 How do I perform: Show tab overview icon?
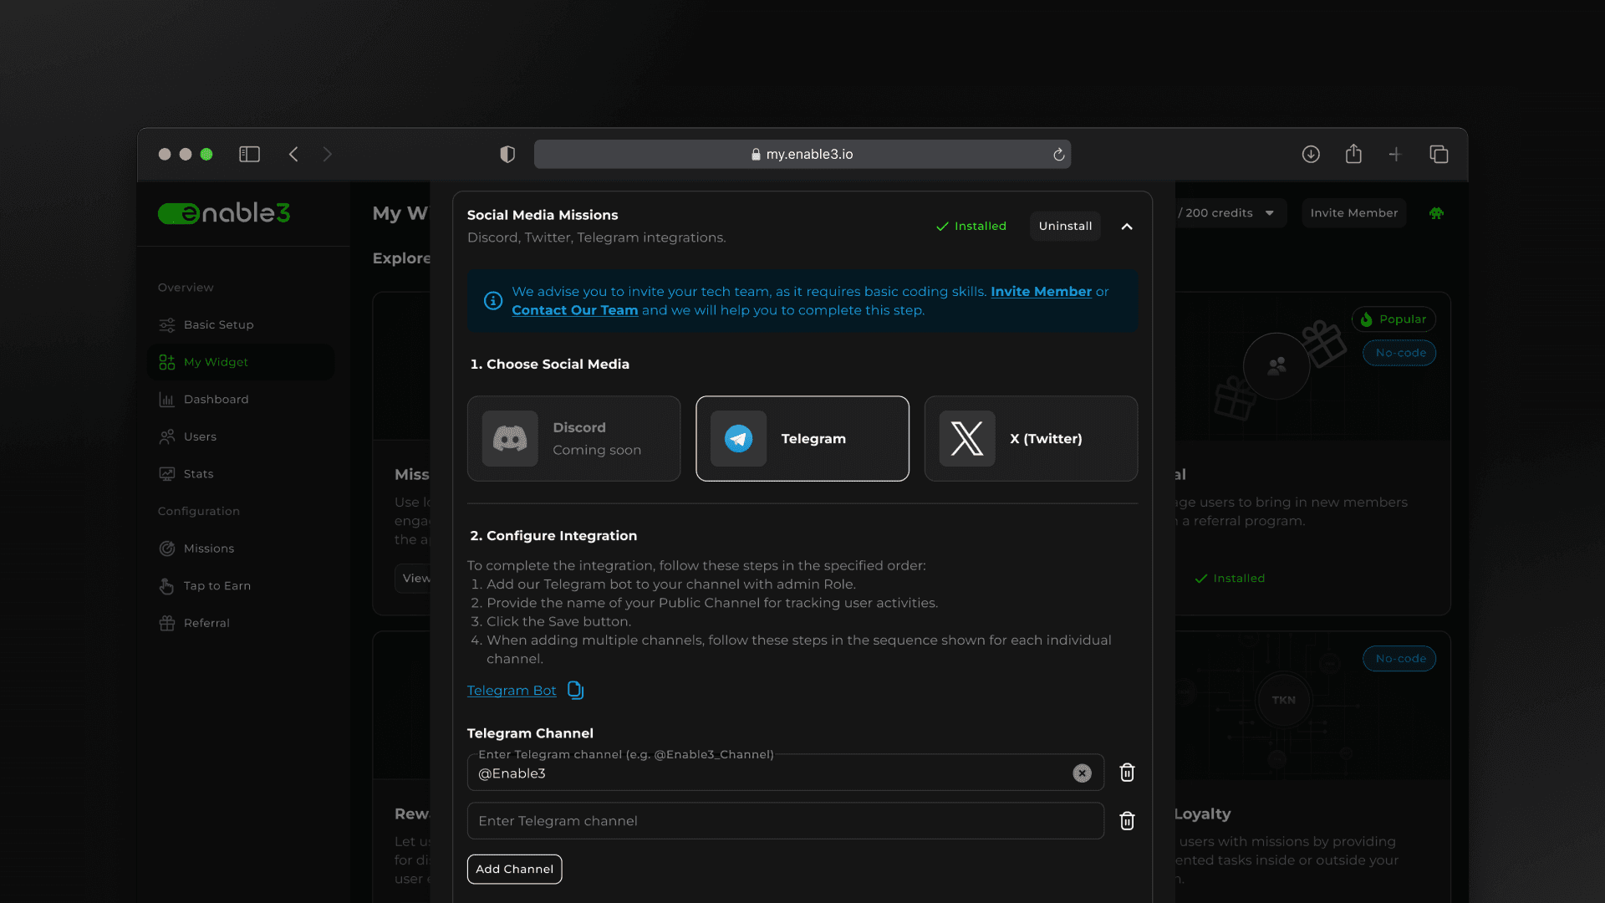[x=1439, y=155]
